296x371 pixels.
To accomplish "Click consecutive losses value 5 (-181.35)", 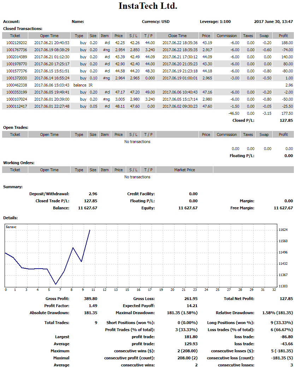I will [282, 351].
